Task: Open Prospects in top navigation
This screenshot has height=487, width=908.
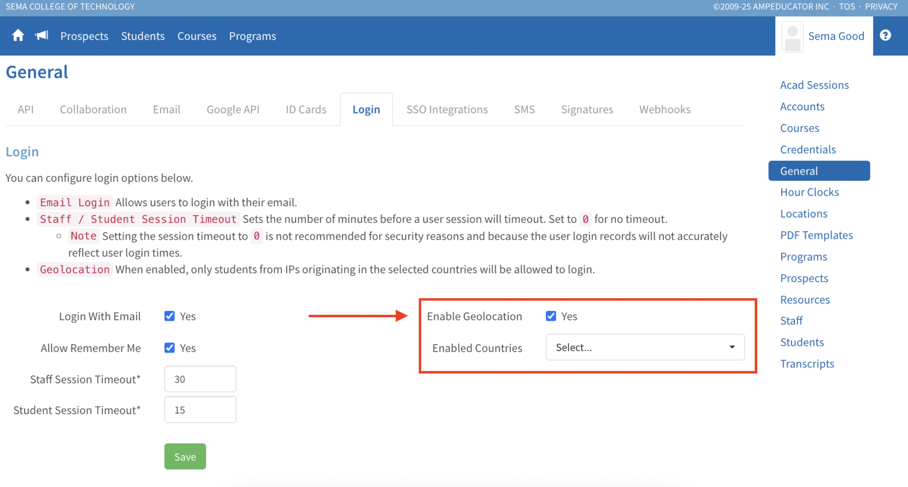Action: [x=84, y=36]
